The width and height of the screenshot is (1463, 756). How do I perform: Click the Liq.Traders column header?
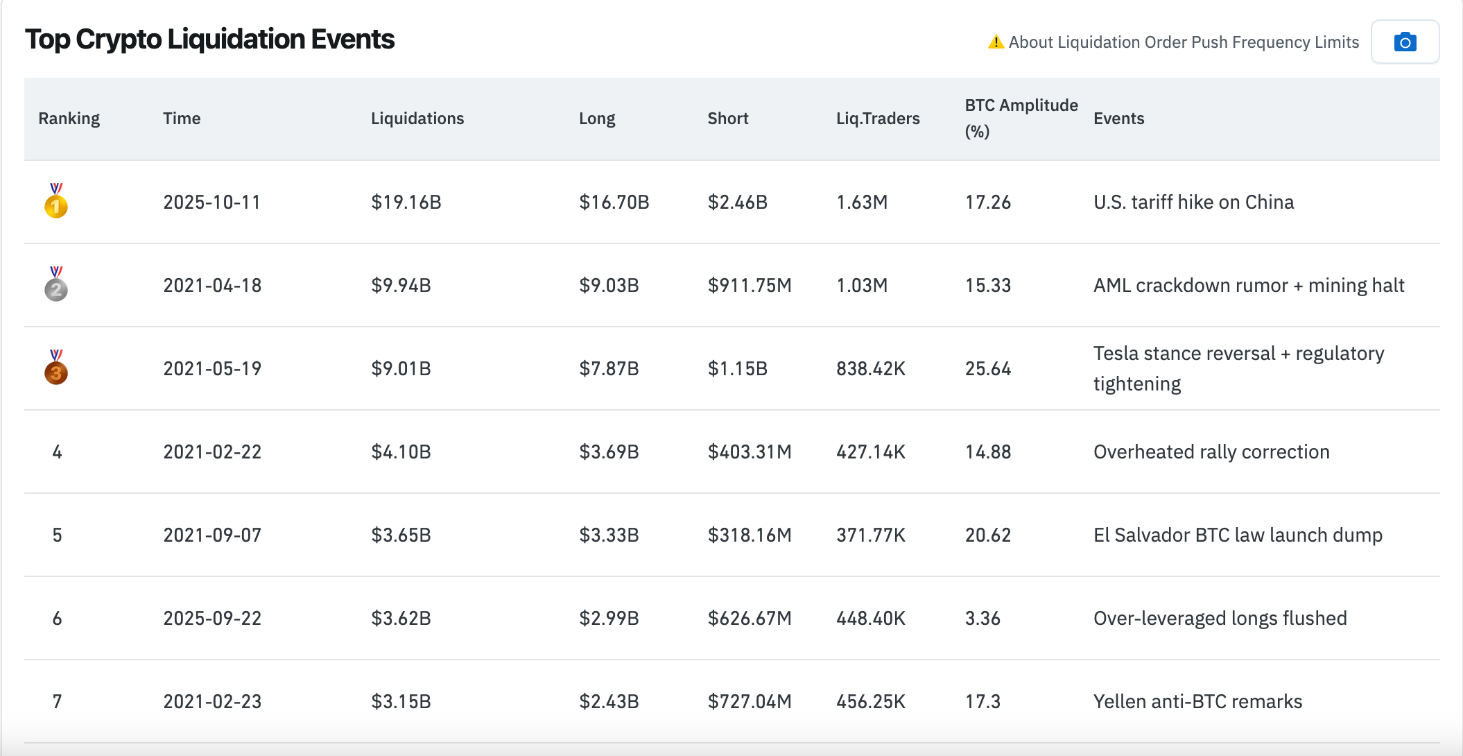point(878,119)
